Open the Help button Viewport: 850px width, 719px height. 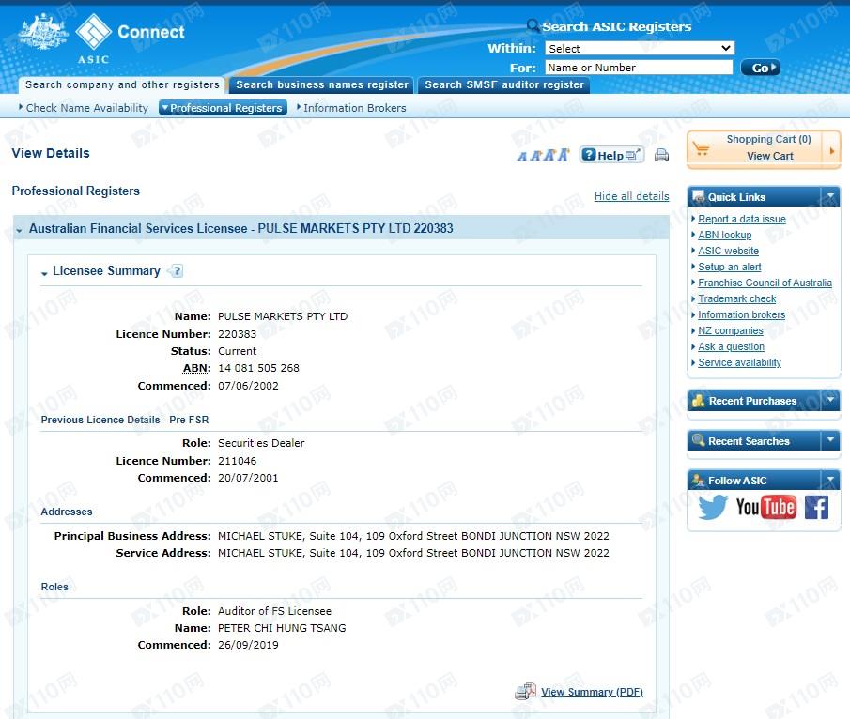pyautogui.click(x=610, y=155)
